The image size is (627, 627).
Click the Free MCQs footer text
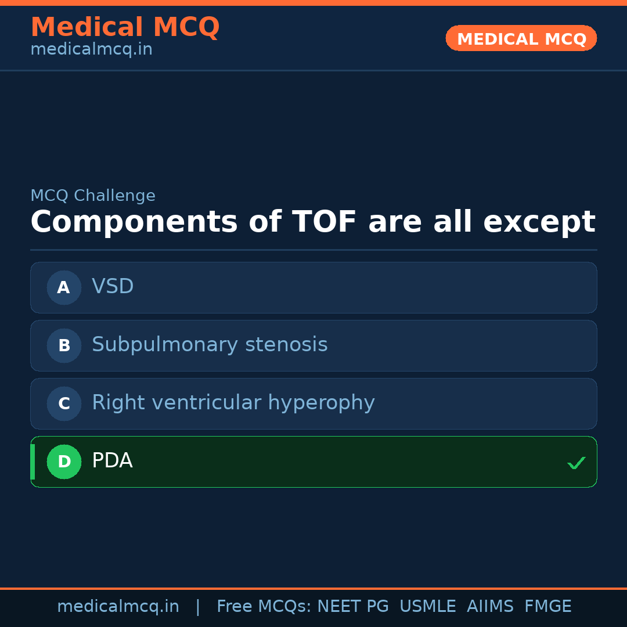click(x=264, y=607)
